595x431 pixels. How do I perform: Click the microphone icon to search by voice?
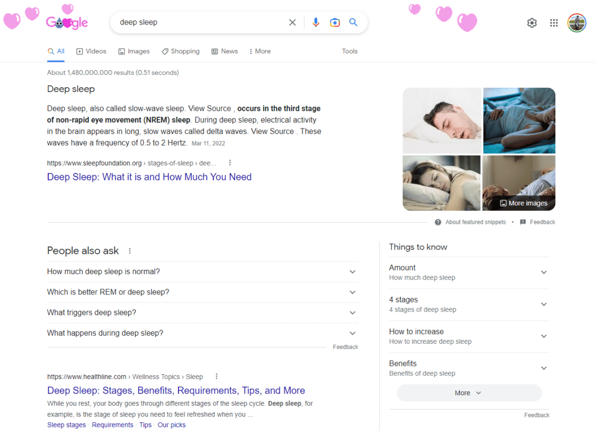coord(316,22)
